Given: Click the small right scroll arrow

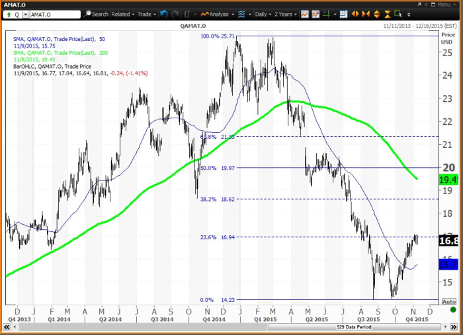Looking at the screenshot, I should tap(446, 327).
